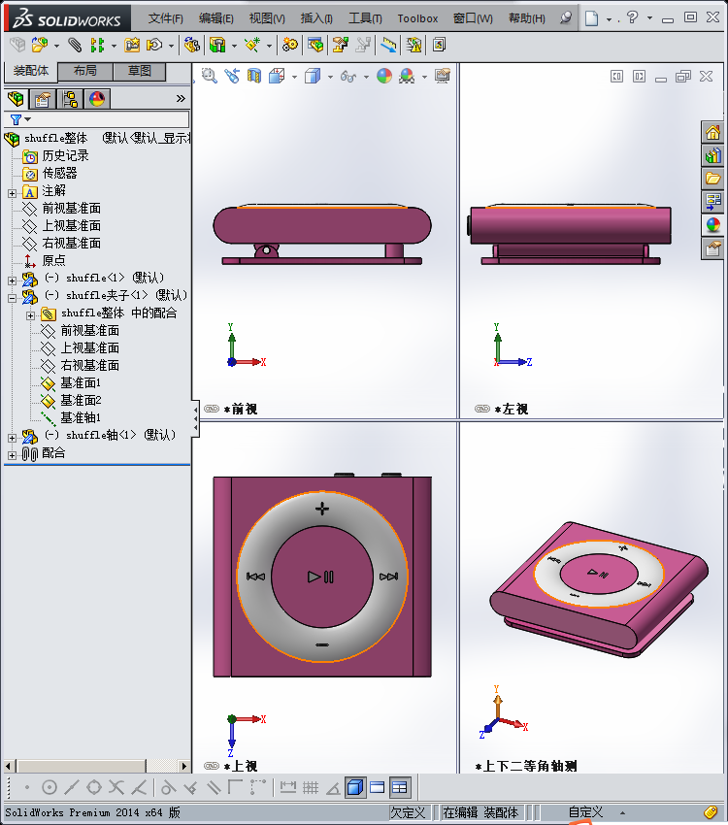Click the Move Component icon
This screenshot has height=825, width=728.
click(x=154, y=46)
